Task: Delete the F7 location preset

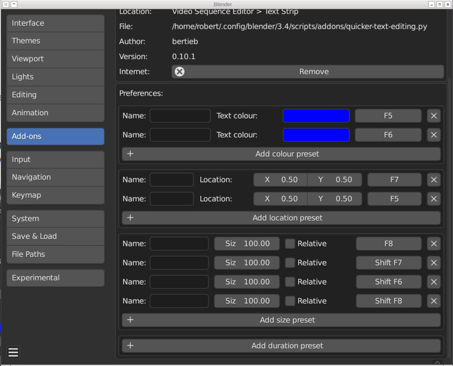Action: pyautogui.click(x=434, y=180)
